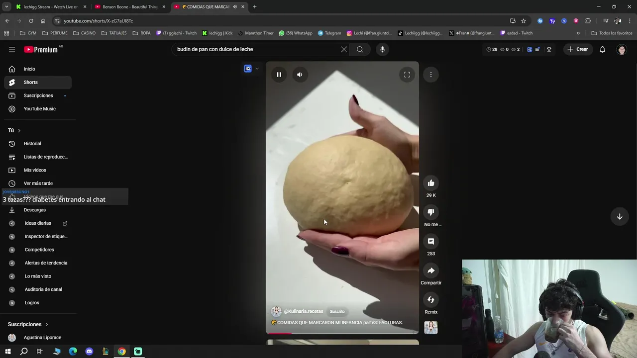
Task: Open YouTube Music in sidebar
Action: tap(38, 109)
